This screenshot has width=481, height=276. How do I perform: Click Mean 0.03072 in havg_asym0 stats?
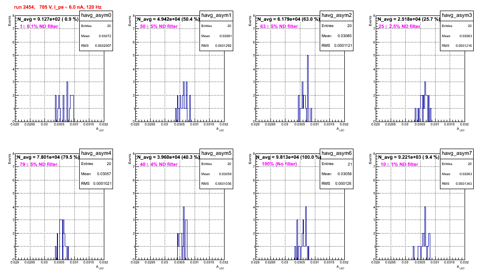96,36
